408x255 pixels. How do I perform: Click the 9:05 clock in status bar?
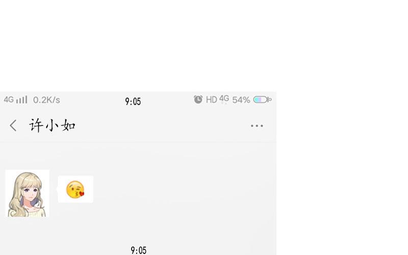point(133,101)
